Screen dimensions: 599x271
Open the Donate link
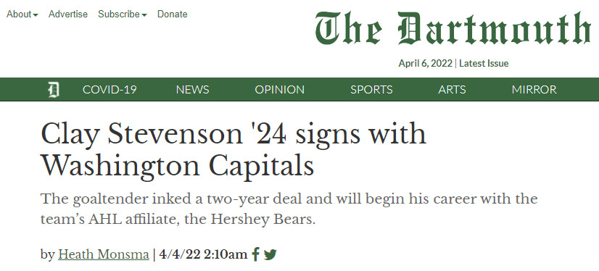[x=173, y=14]
